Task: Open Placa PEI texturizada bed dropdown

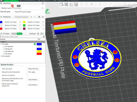Action: 28,12
